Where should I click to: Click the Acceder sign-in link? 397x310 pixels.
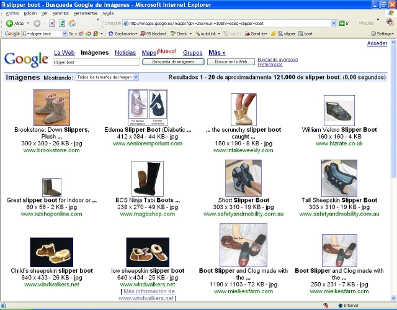pyautogui.click(x=377, y=43)
